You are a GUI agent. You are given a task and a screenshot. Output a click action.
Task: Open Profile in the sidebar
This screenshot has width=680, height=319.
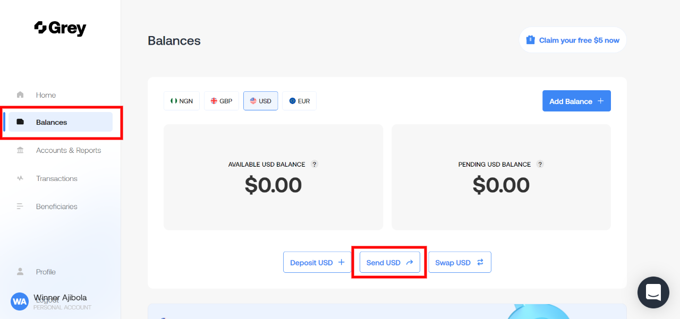tap(61, 272)
